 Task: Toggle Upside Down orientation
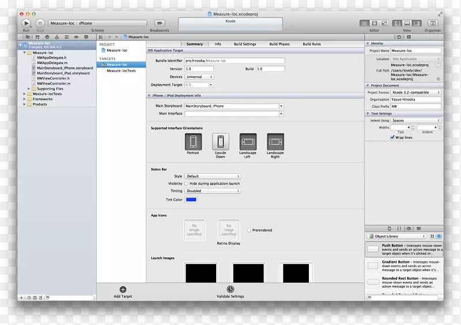click(x=221, y=142)
